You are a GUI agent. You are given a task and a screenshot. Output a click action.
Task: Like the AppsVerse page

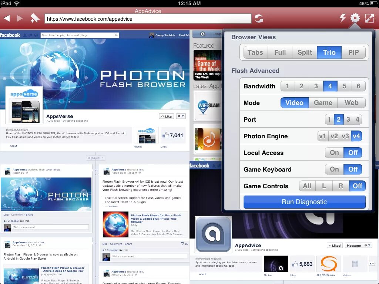[166, 116]
